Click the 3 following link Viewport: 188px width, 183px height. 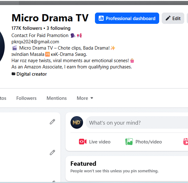click(58, 28)
